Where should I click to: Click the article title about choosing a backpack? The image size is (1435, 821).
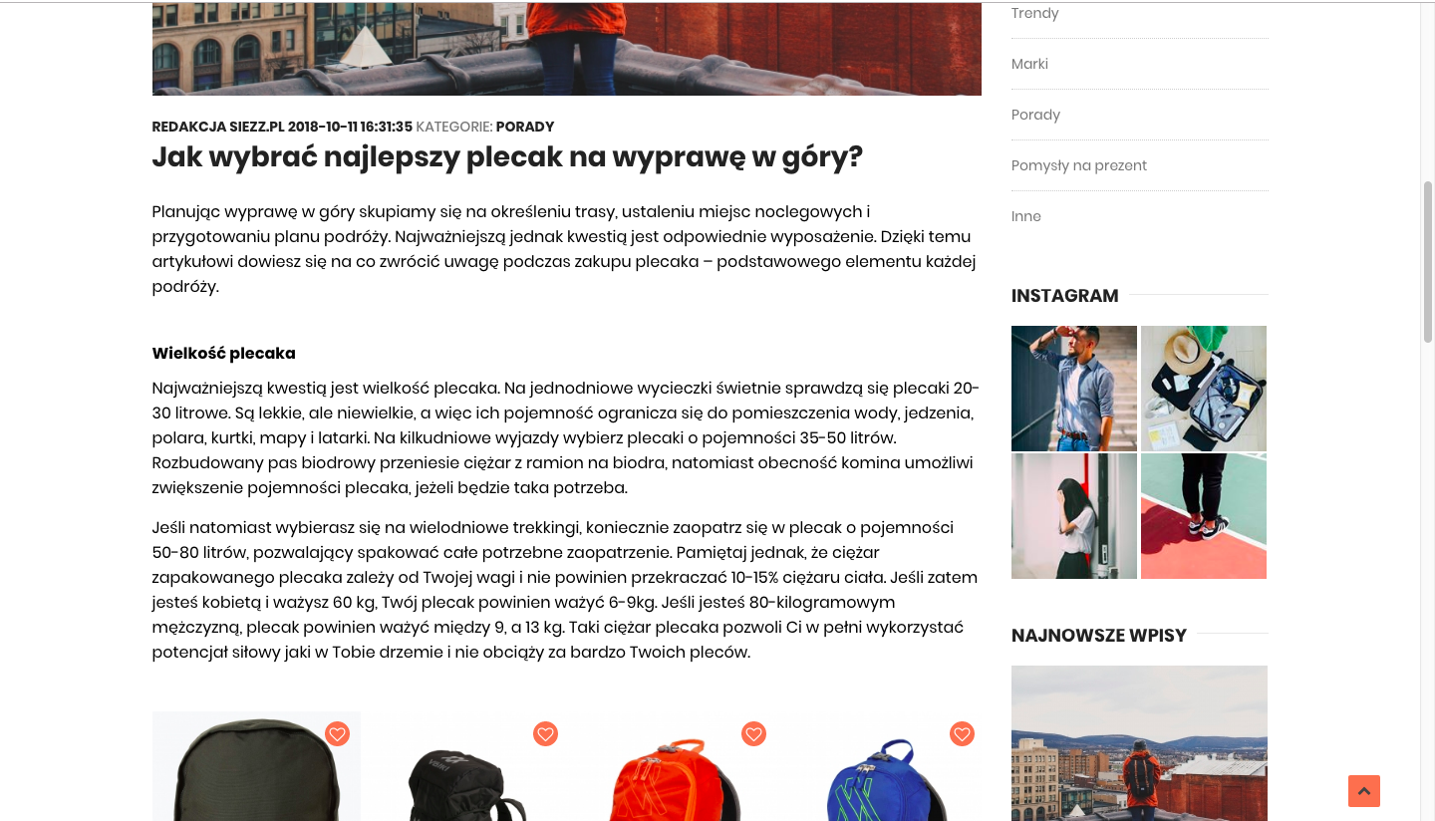pos(507,157)
